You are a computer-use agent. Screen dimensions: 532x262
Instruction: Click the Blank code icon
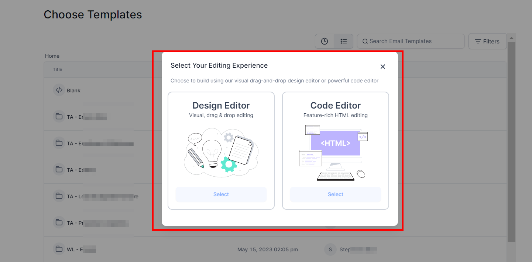pos(59,90)
